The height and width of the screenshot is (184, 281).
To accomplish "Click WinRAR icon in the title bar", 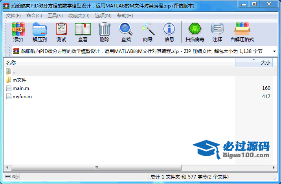I will 6,6.
